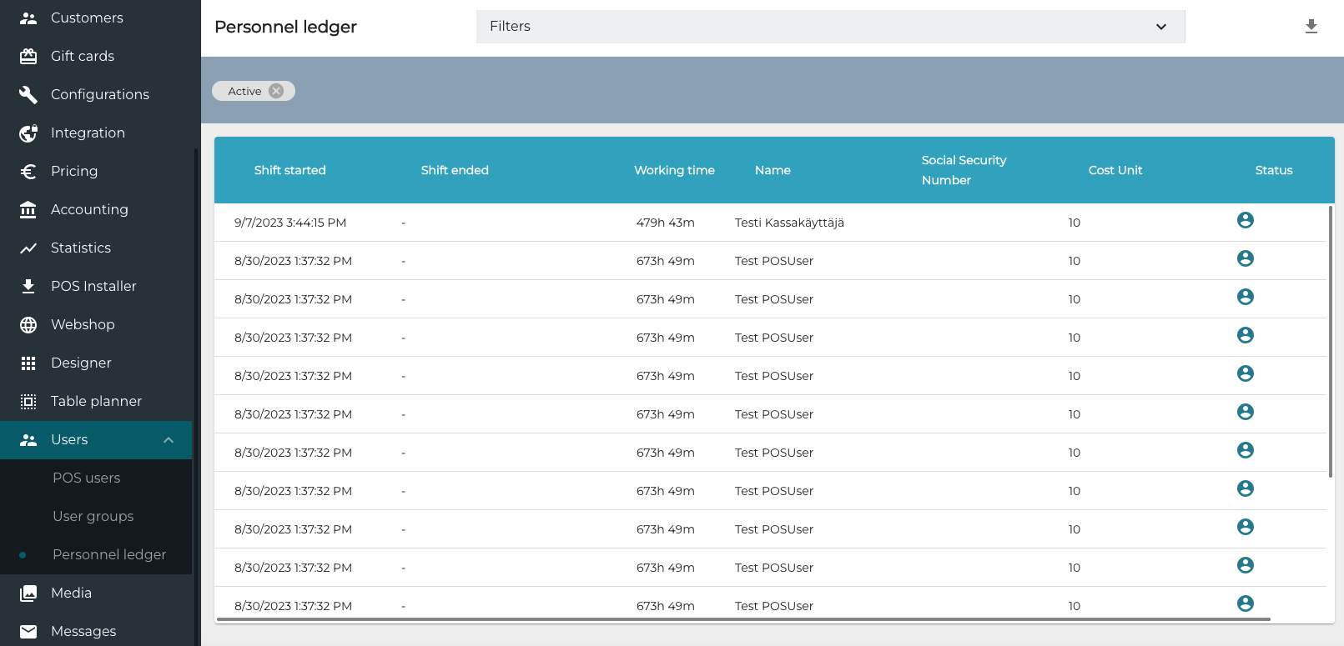The height and width of the screenshot is (646, 1344).
Task: Click the Configurations wrench icon
Action: pos(28,94)
